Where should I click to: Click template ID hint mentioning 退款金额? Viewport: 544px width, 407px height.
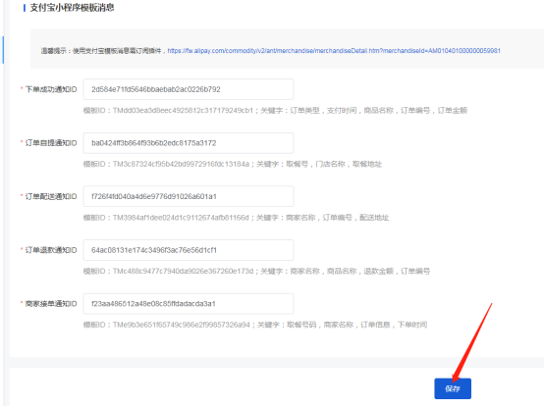point(256,271)
